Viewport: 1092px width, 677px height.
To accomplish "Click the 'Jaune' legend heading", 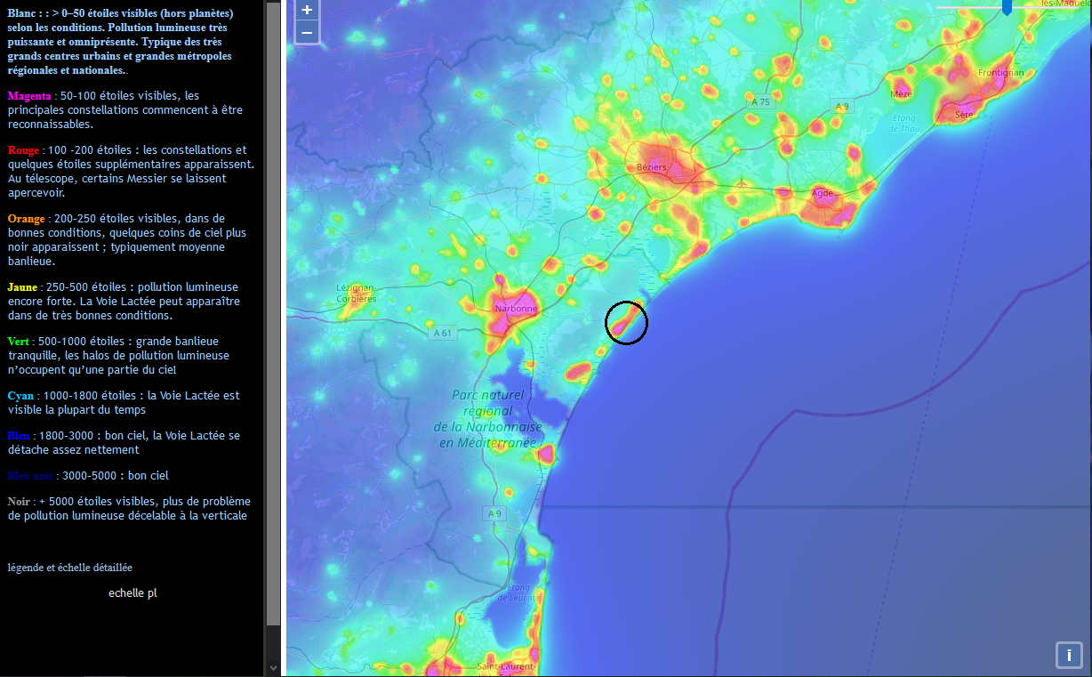I will tap(23, 287).
